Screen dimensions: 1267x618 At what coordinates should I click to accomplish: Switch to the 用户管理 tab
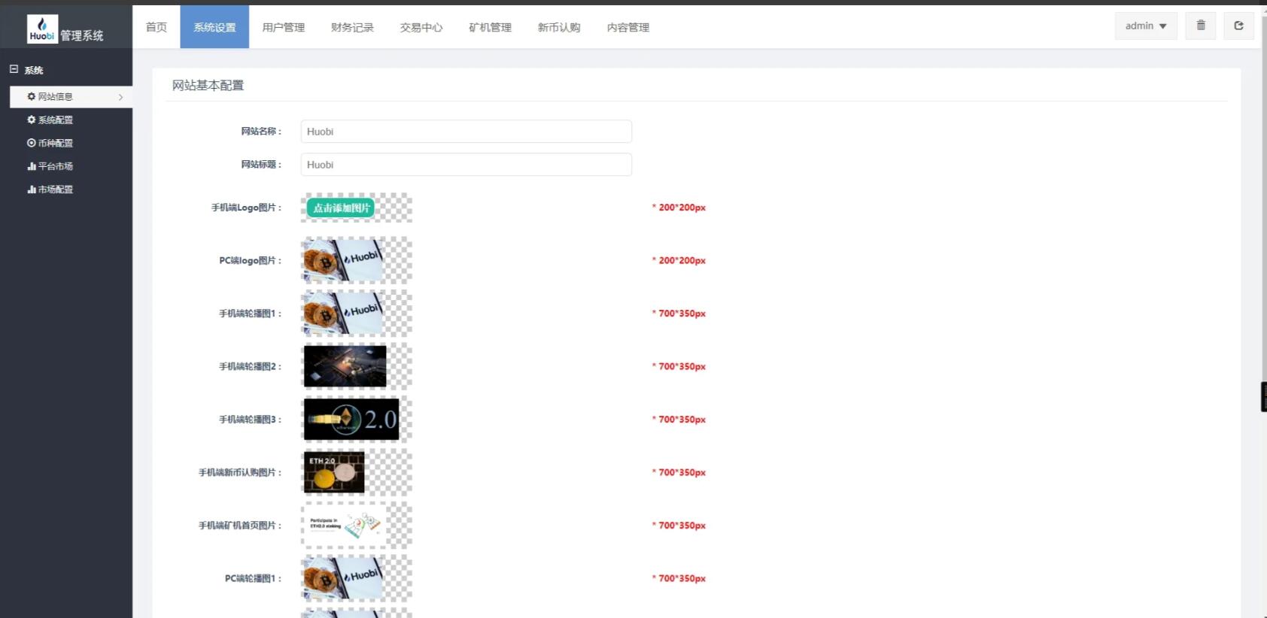pos(283,28)
